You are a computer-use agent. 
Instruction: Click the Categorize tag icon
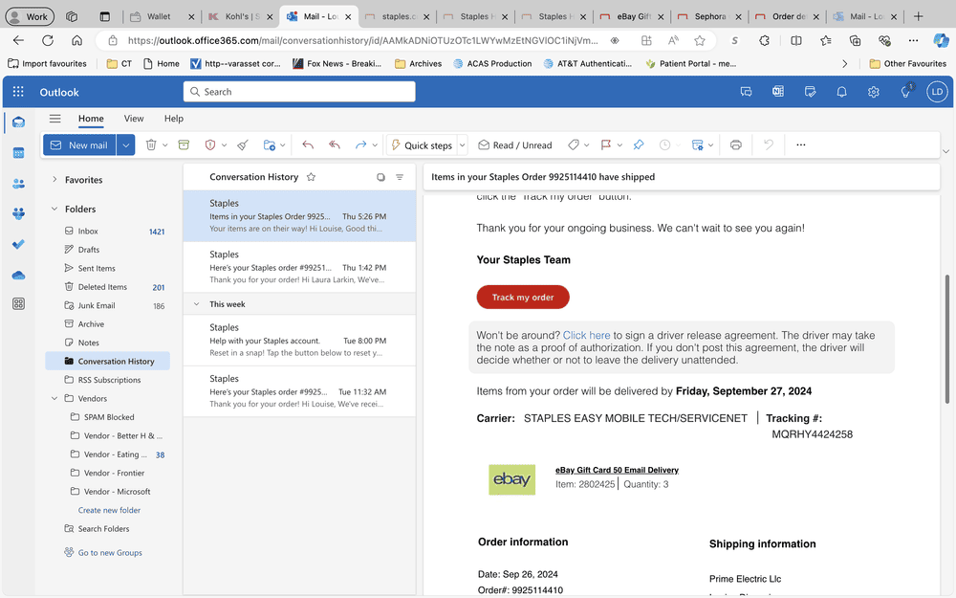(x=573, y=145)
